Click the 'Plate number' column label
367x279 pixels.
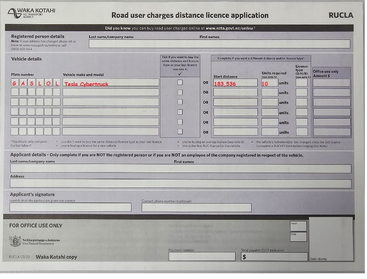point(22,74)
